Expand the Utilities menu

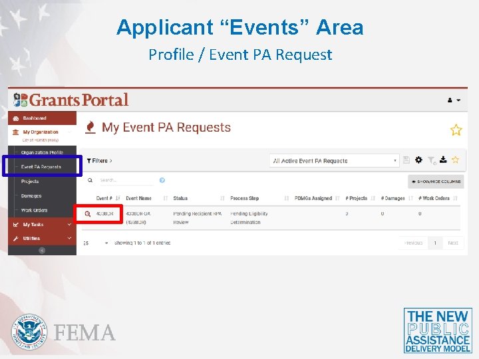coord(42,239)
